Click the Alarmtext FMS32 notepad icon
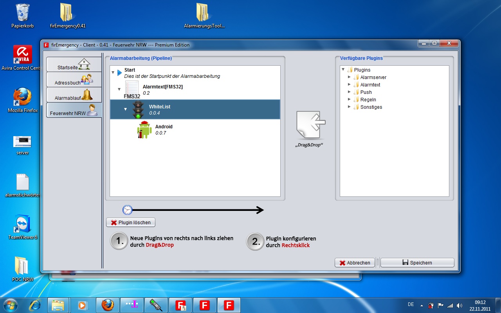The height and width of the screenshot is (313, 501). pos(132,88)
